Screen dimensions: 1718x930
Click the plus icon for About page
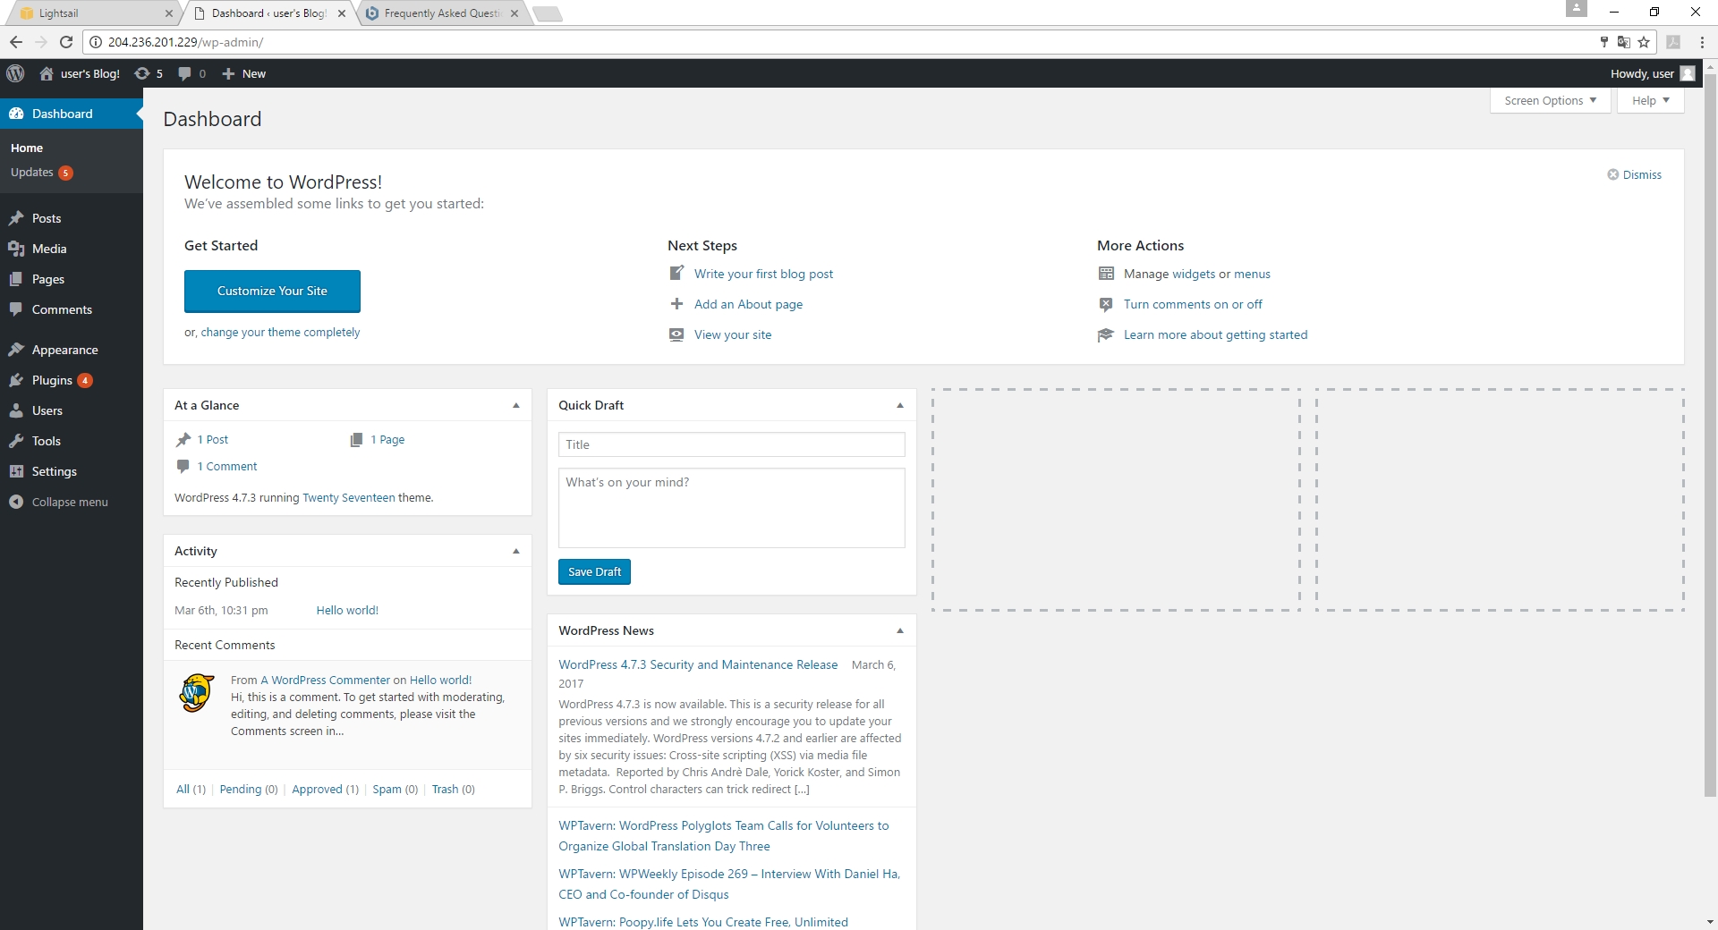676,304
